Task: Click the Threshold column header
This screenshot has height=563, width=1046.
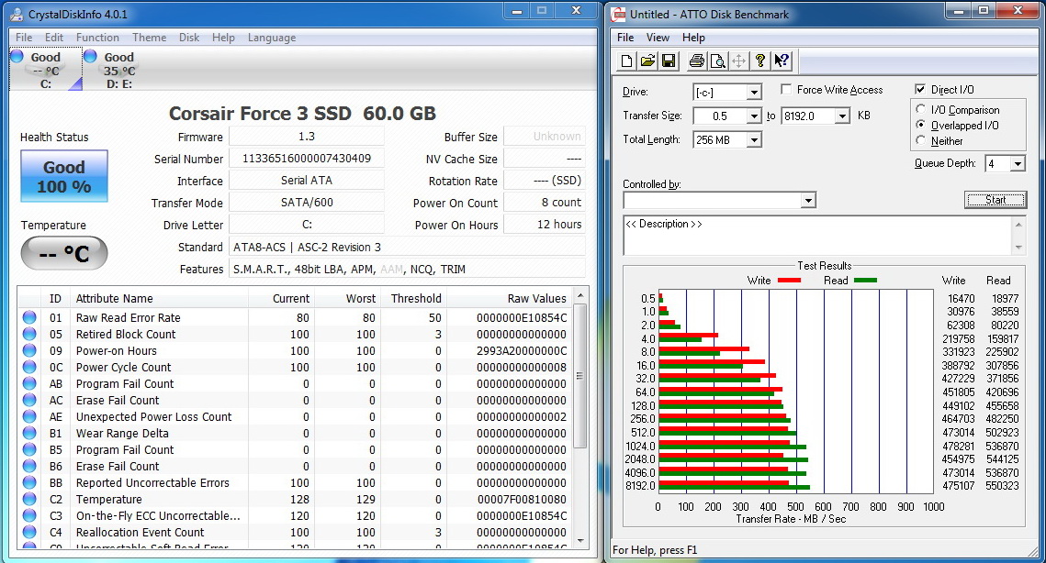Action: click(412, 299)
